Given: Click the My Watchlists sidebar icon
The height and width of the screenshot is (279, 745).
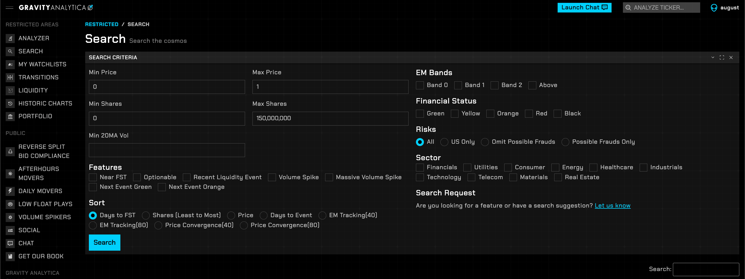Looking at the screenshot, I should (10, 64).
